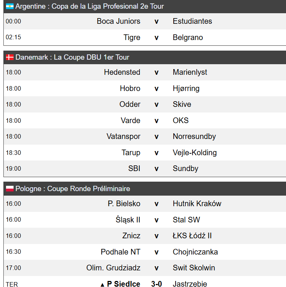Click the Poland flag icon
This screenshot has height=287, width=286.
(x=10, y=188)
